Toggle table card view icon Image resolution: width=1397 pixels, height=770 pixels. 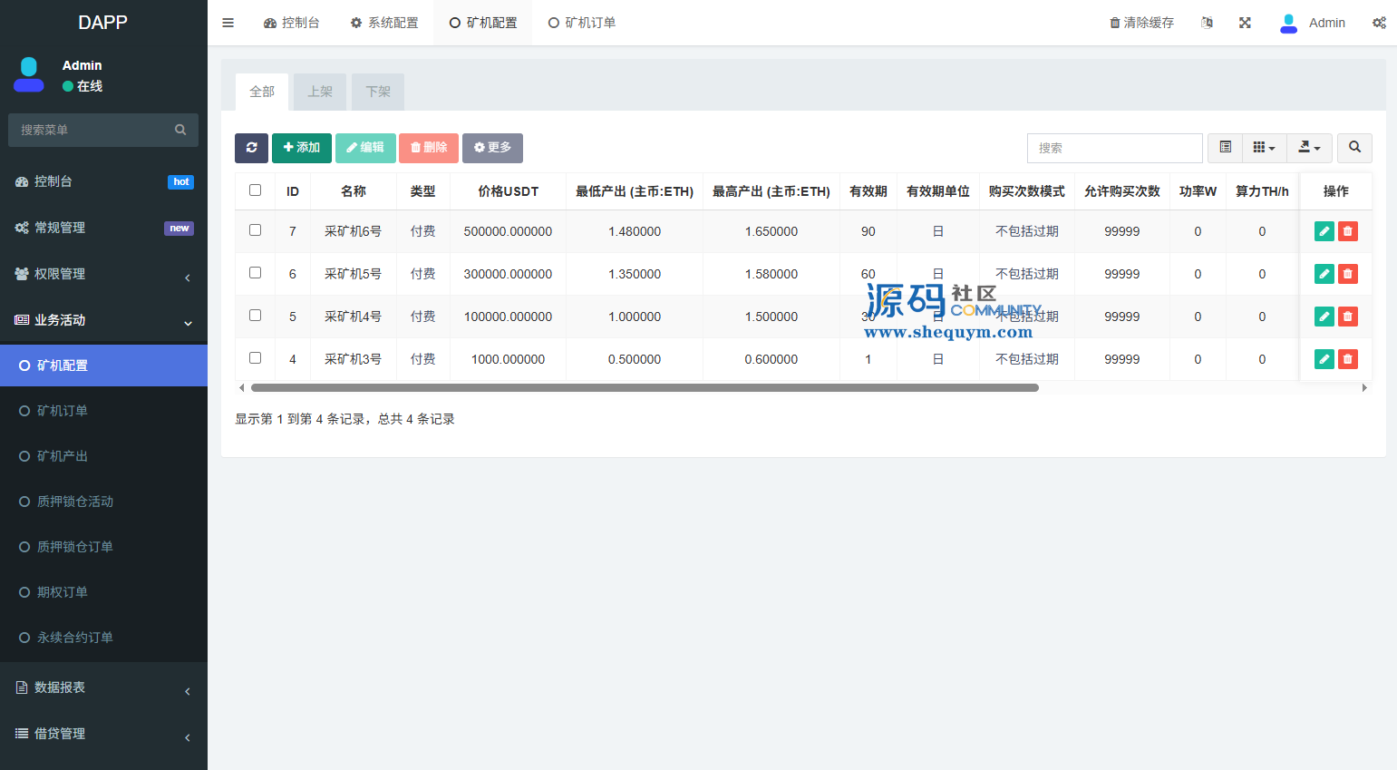coord(1225,148)
